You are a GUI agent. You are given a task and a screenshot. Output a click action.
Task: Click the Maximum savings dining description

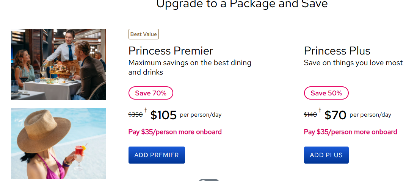coord(190,67)
